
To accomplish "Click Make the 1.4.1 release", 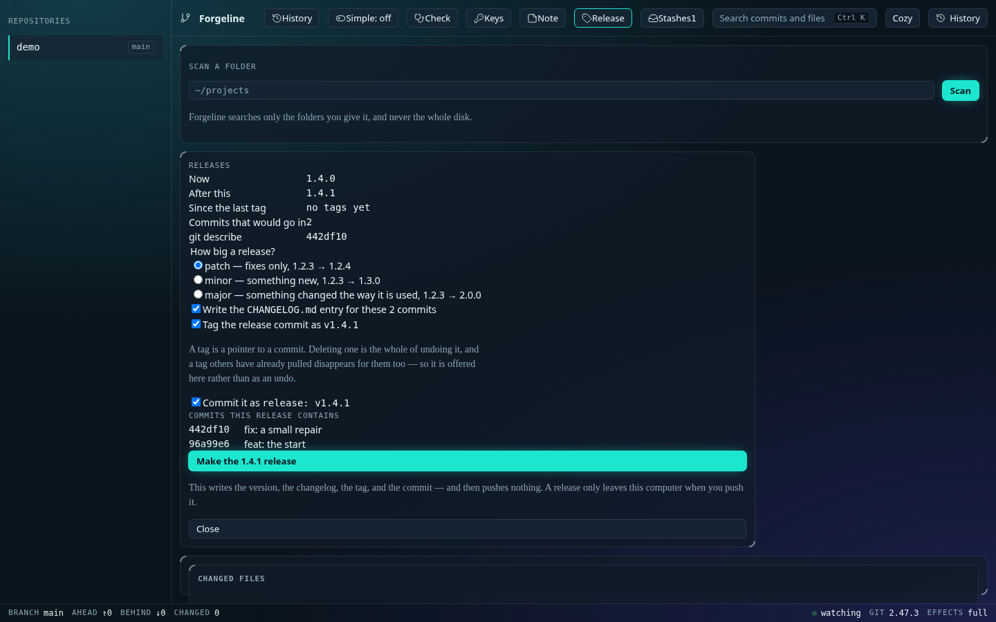I will click(x=468, y=461).
